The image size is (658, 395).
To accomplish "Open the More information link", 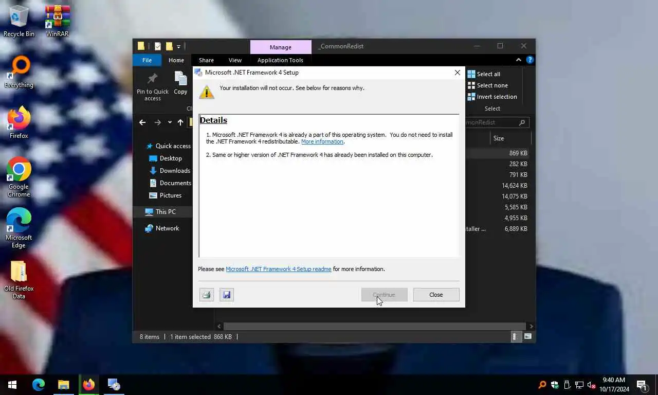I will coord(322,141).
